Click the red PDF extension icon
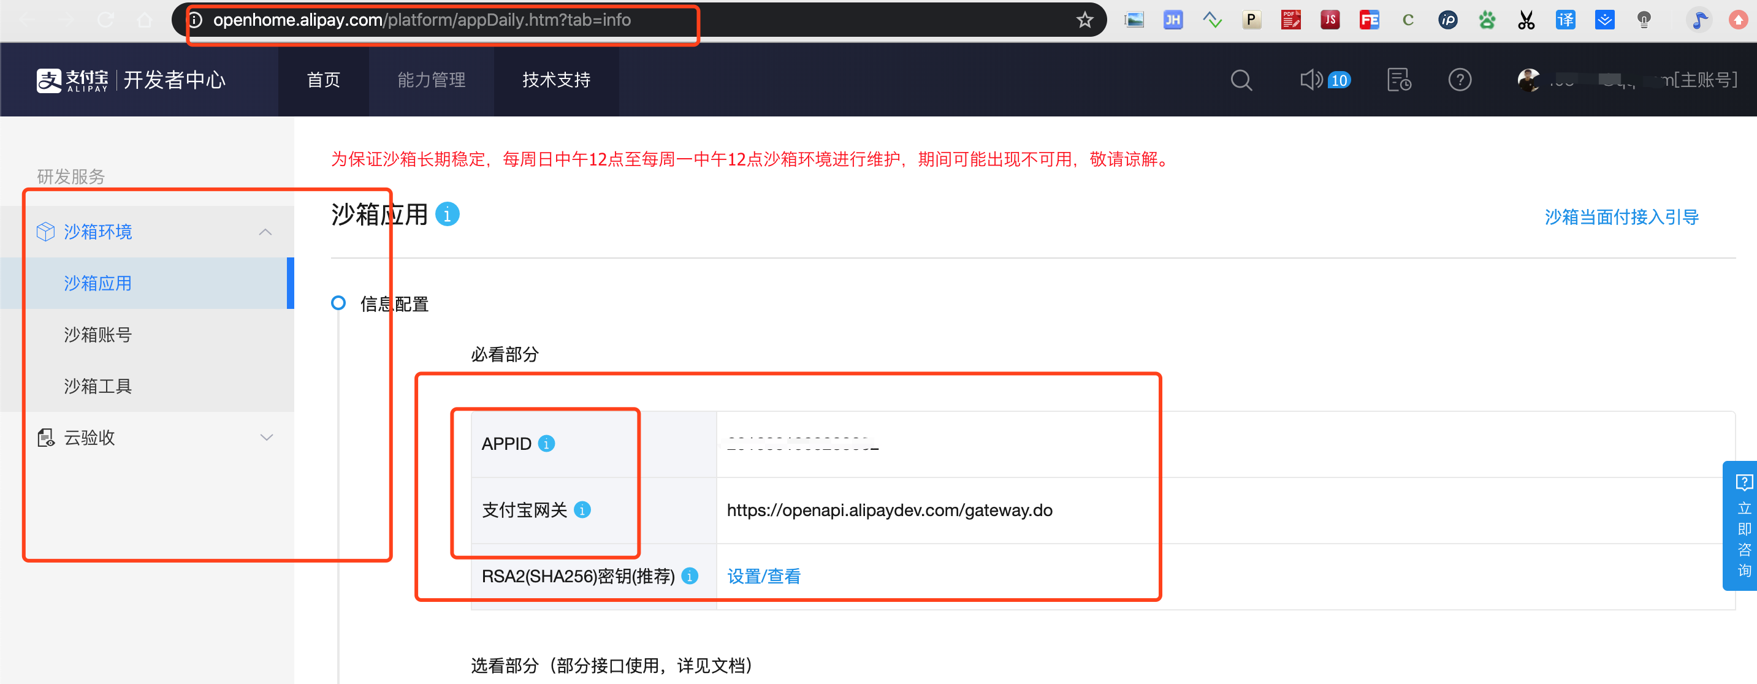 coord(1290,20)
